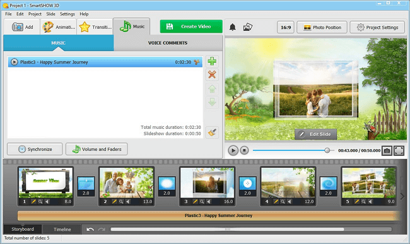Zoom slide 5 with the magnifier icon

click(363, 201)
